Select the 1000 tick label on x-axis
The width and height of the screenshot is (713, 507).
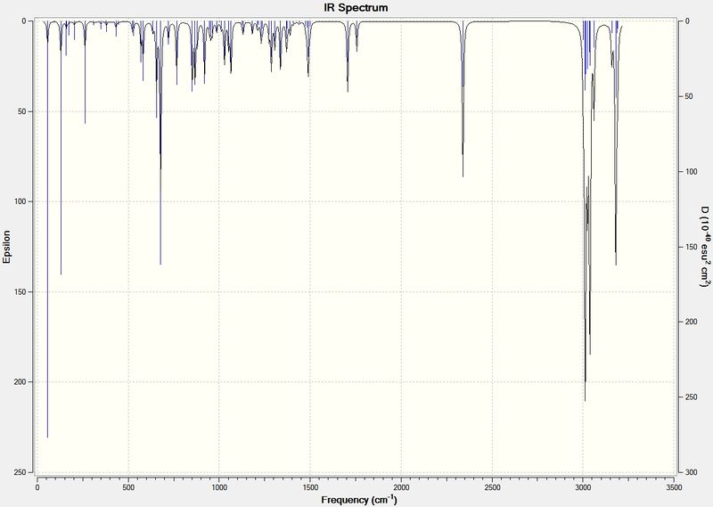[219, 487]
